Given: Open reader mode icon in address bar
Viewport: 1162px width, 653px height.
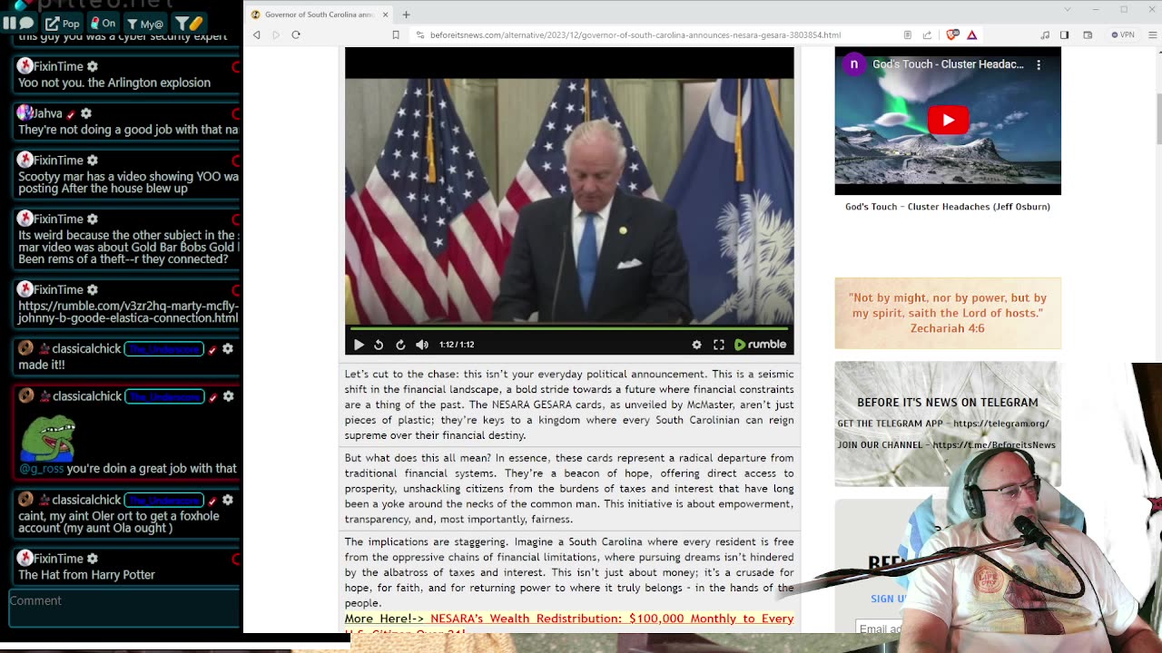Looking at the screenshot, I should pyautogui.click(x=908, y=34).
